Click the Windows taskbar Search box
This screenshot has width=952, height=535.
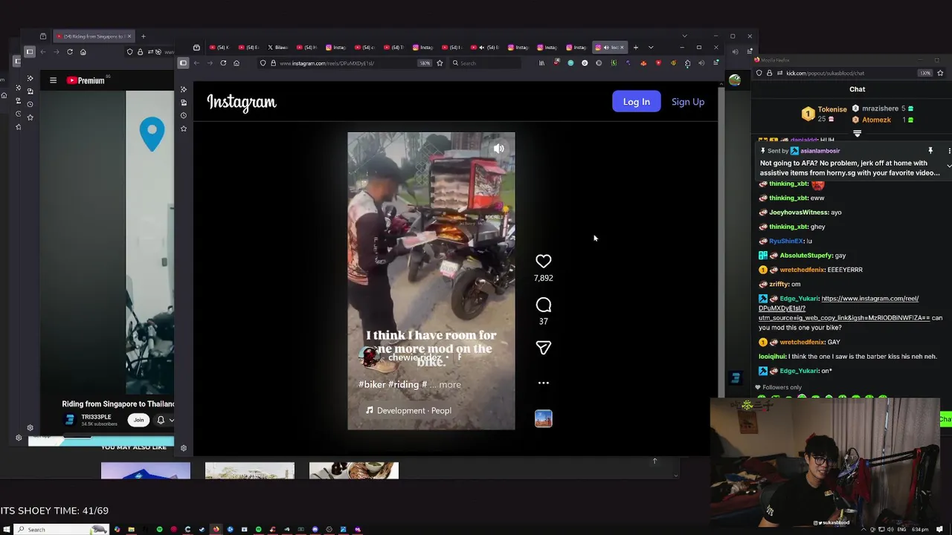61,529
